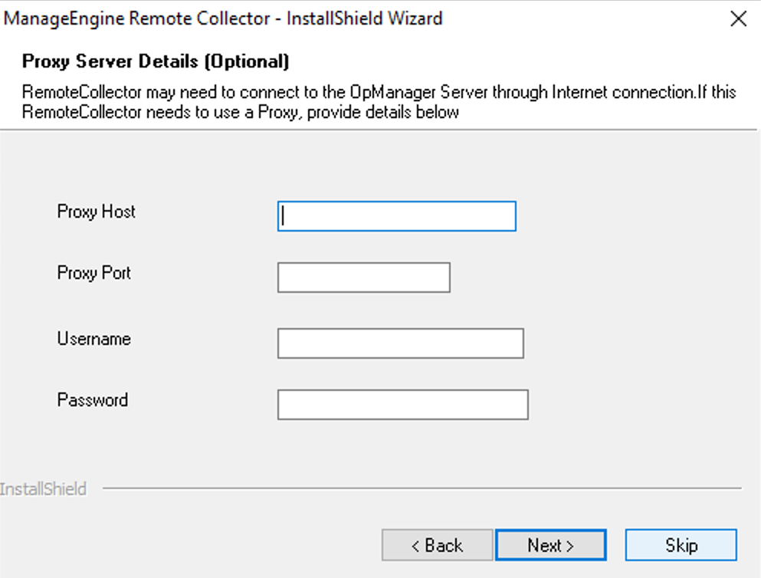Click the "Proxy Port" label
761x578 pixels.
(93, 273)
